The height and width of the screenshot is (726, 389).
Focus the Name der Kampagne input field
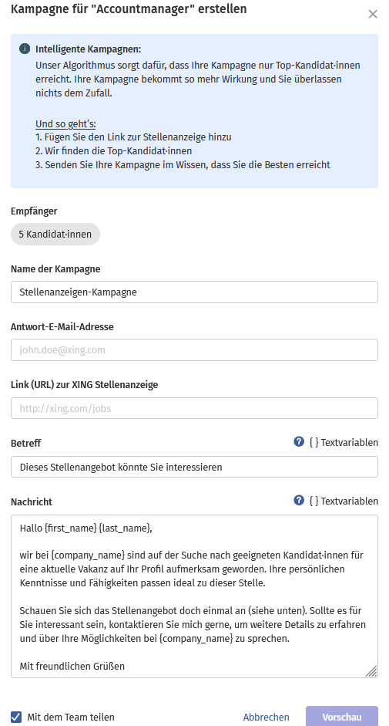click(194, 292)
